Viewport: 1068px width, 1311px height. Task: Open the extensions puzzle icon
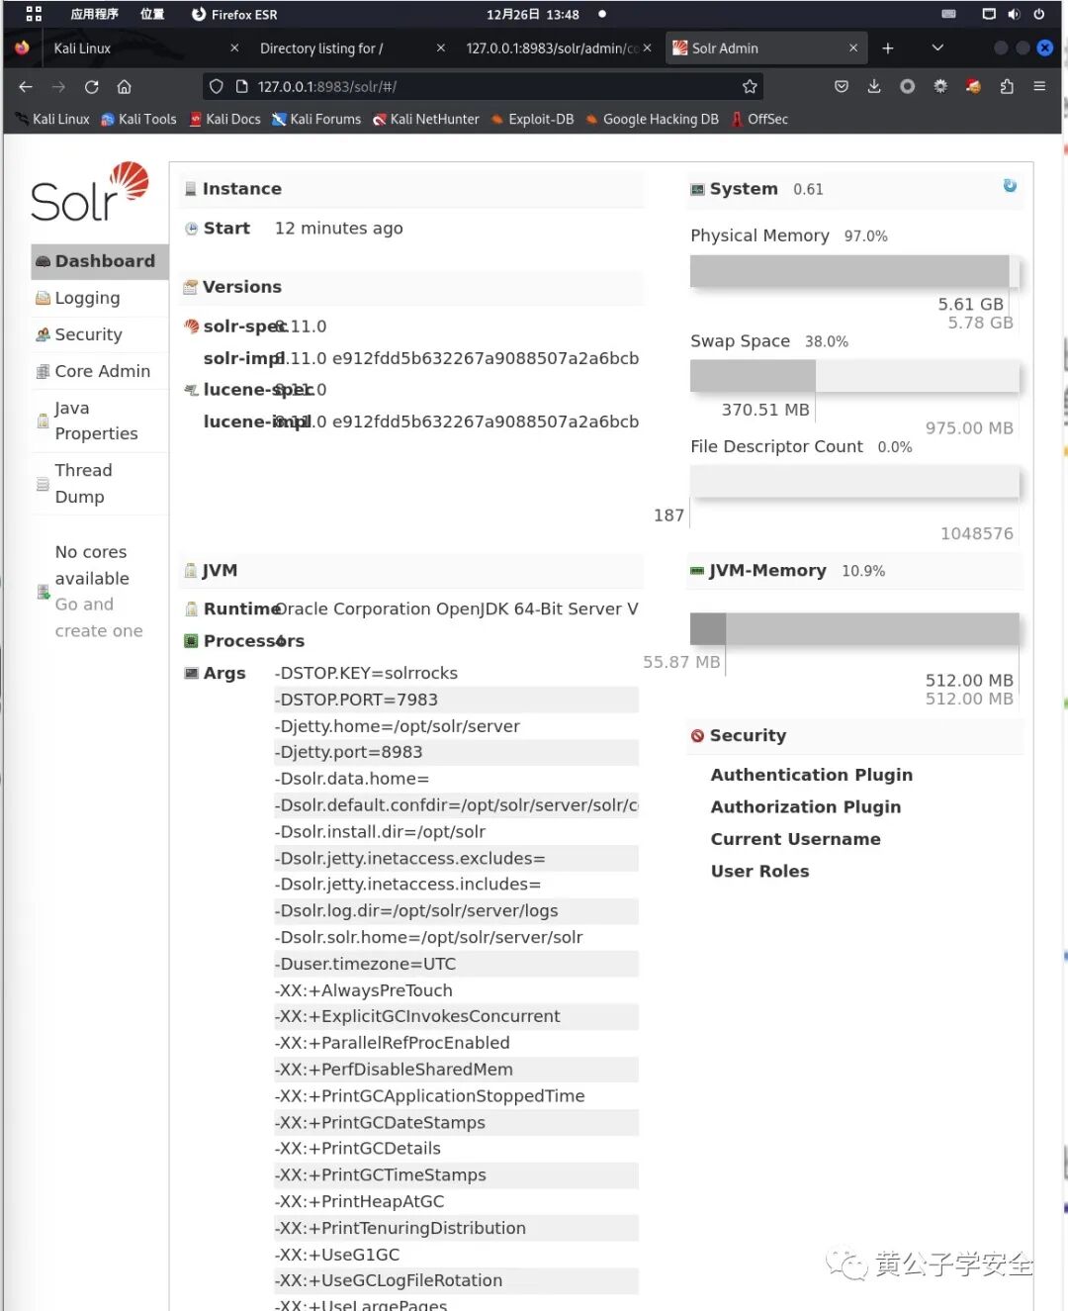[x=1007, y=87]
